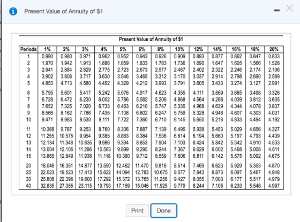
Task: Click the table title above the columns
Action: (x=151, y=40)
